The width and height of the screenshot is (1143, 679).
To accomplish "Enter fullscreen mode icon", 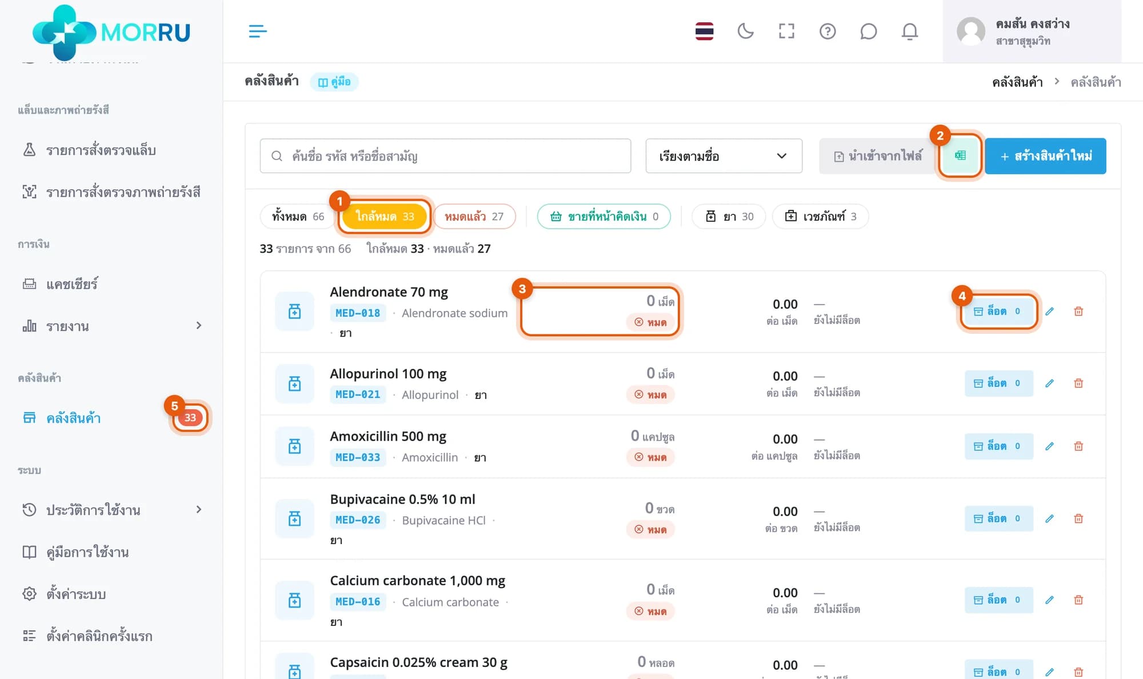I will (786, 31).
